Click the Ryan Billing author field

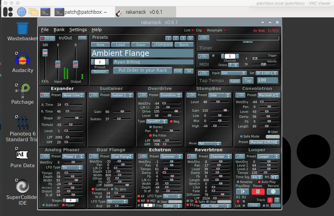[x=153, y=62]
